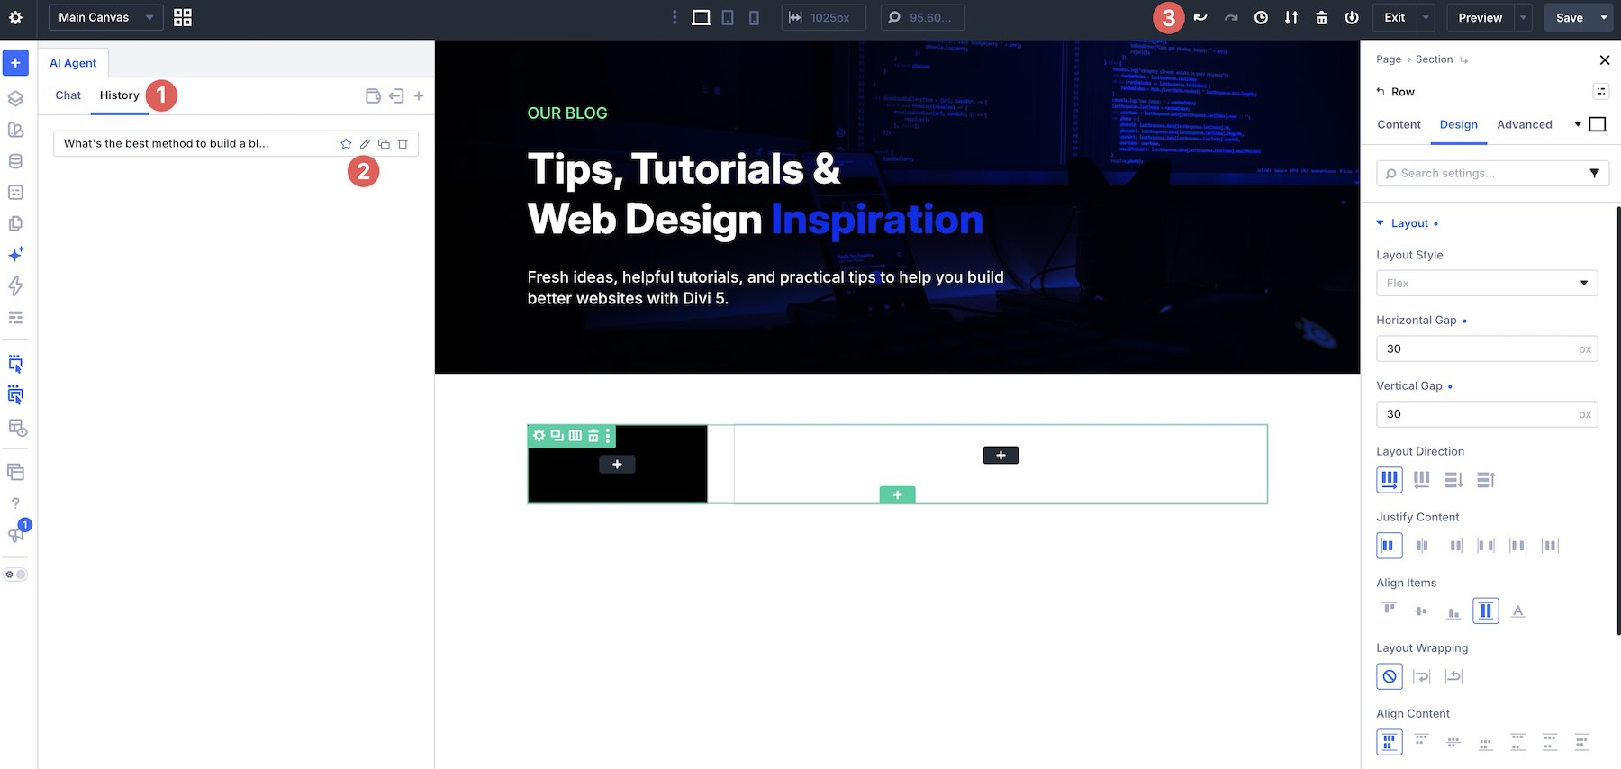Screen dimensions: 1621x769
Task: Click the Preview button
Action: click(x=1480, y=17)
